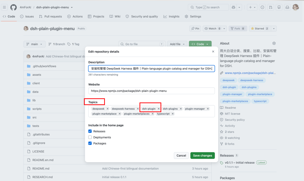The image size is (304, 181).
Task: Open the green Code dropdown
Action: (200, 44)
